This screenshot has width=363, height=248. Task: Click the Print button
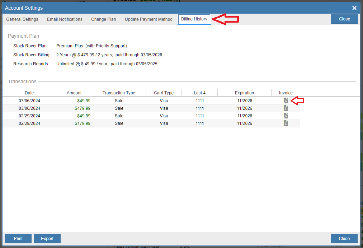[18, 238]
